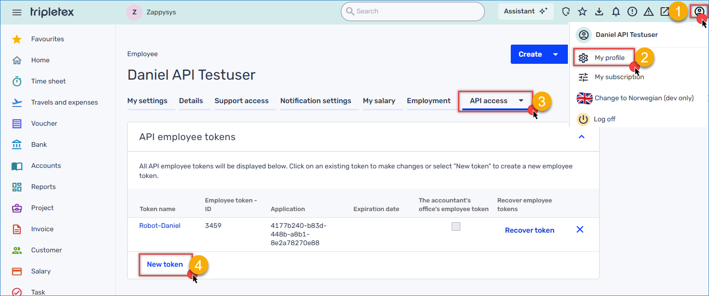The width and height of the screenshot is (709, 296).
Task: Switch to the Notification settings tab
Action: click(315, 101)
